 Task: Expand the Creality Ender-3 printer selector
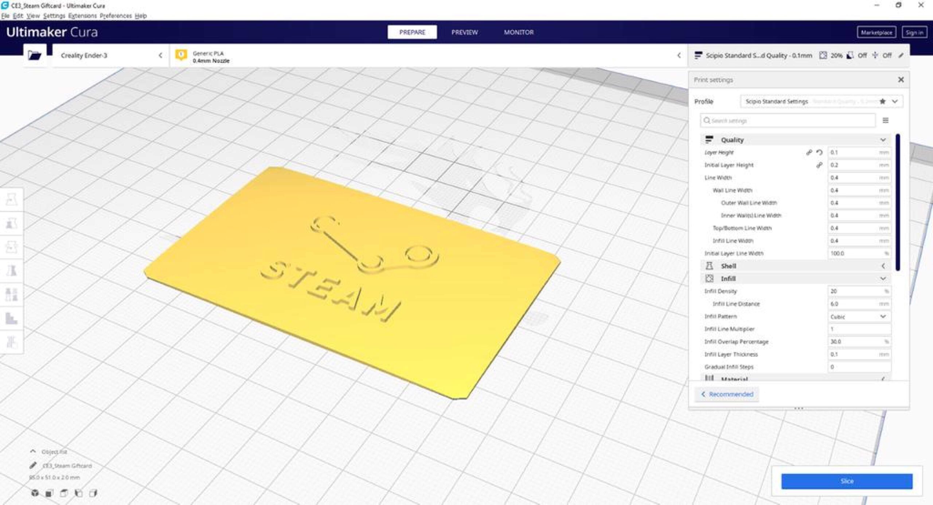(110, 55)
